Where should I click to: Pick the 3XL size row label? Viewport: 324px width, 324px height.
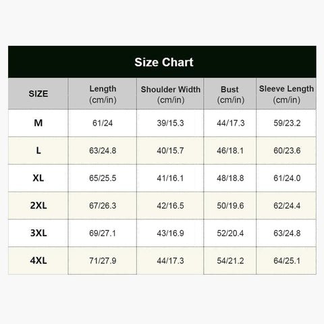(x=38, y=233)
